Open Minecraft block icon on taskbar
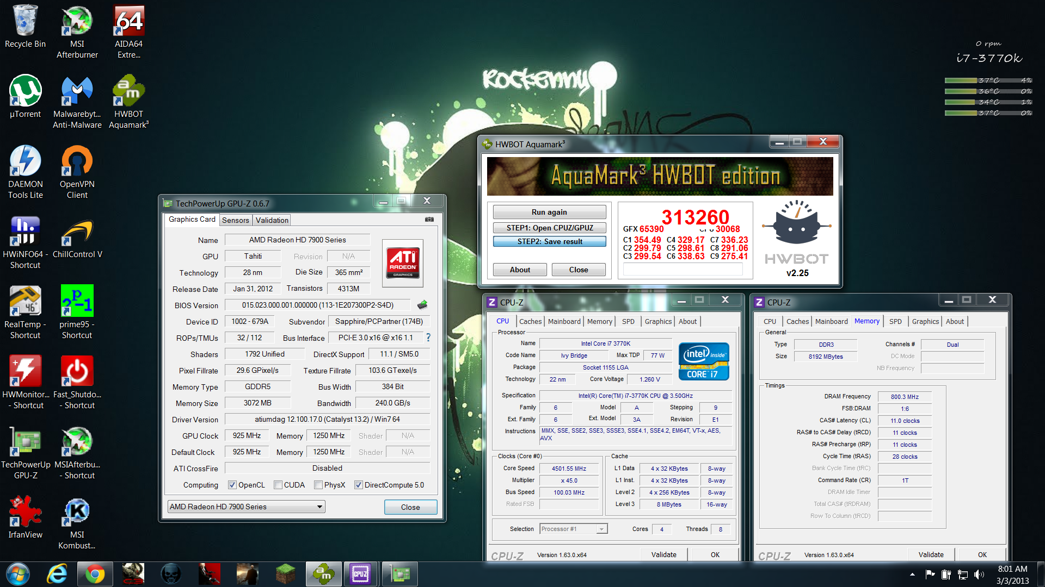The height and width of the screenshot is (587, 1045). click(x=285, y=574)
